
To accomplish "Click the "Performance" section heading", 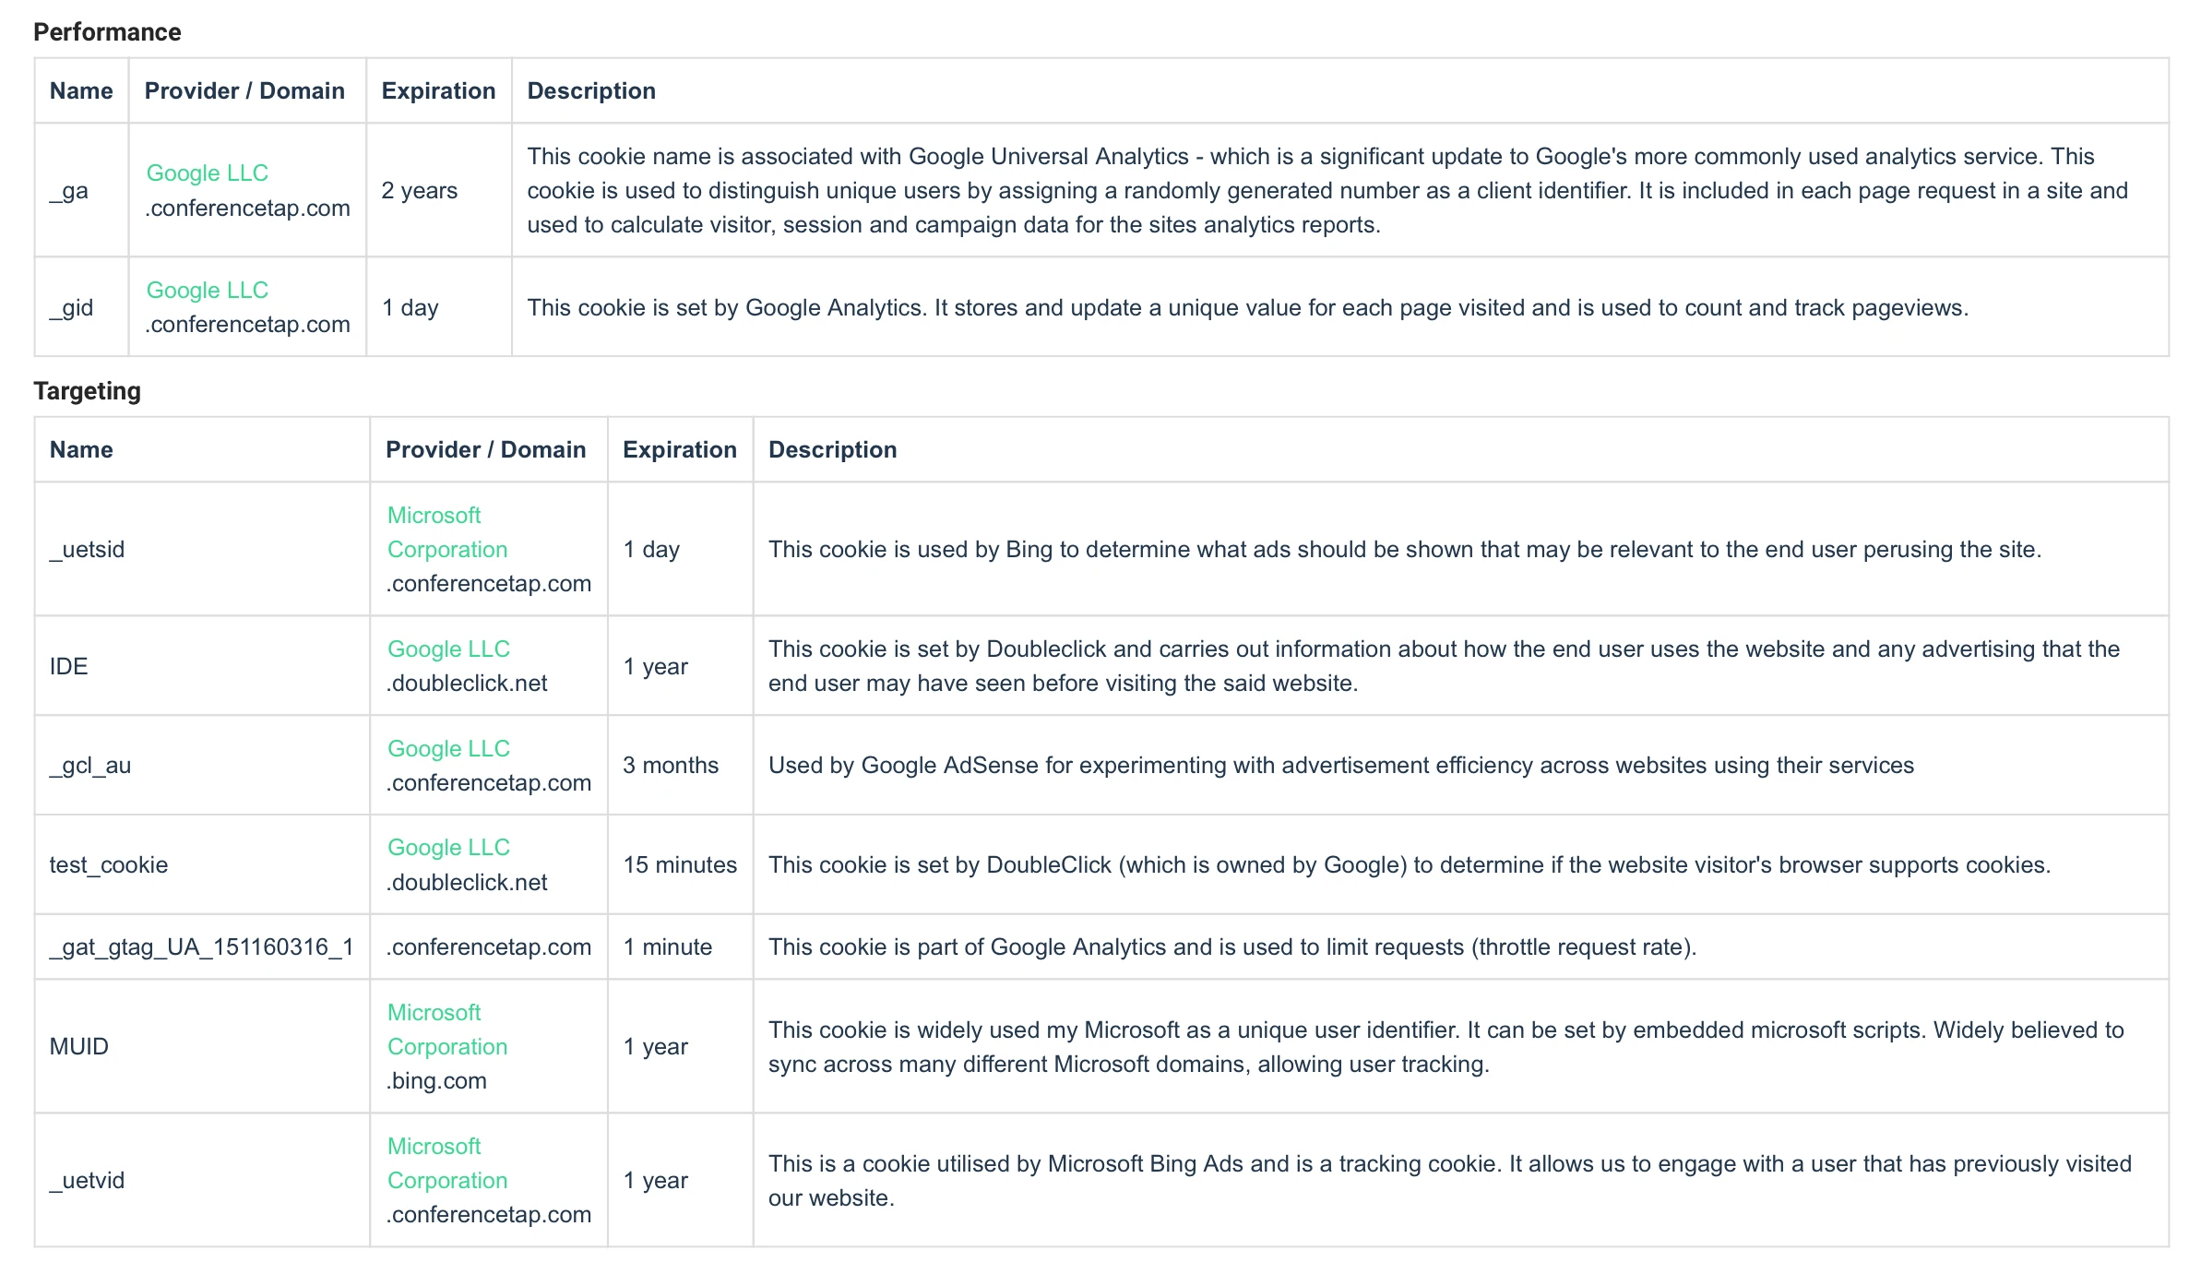I will pyautogui.click(x=107, y=32).
